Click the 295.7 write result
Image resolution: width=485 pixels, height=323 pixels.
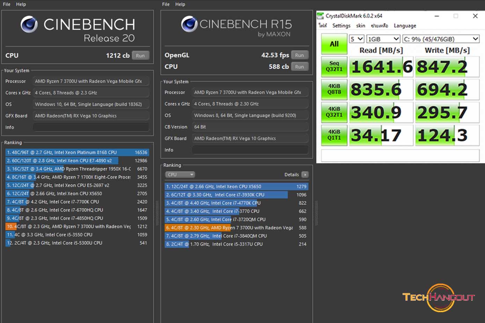click(x=447, y=112)
